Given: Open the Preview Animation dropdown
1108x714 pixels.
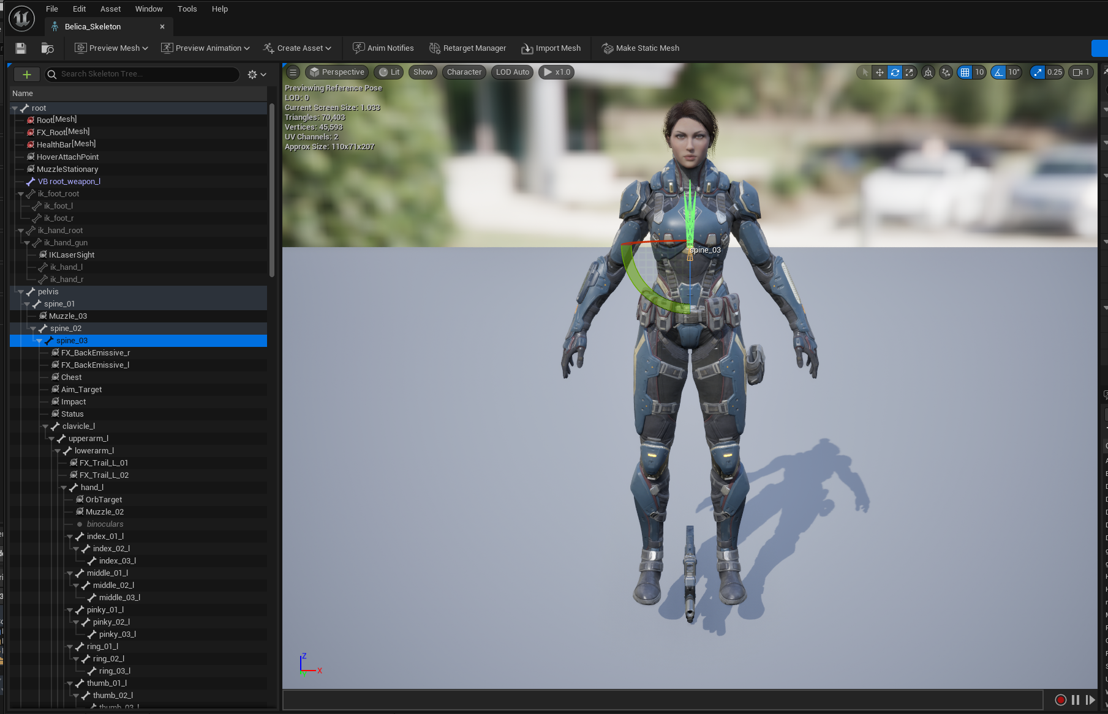Looking at the screenshot, I should click(x=205, y=48).
